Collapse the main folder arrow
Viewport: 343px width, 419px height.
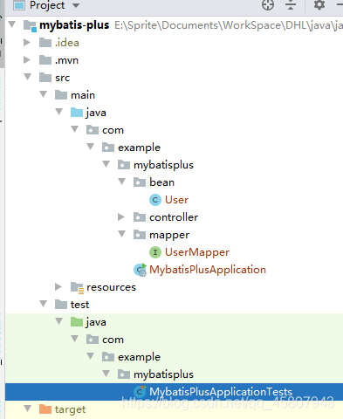pos(44,94)
